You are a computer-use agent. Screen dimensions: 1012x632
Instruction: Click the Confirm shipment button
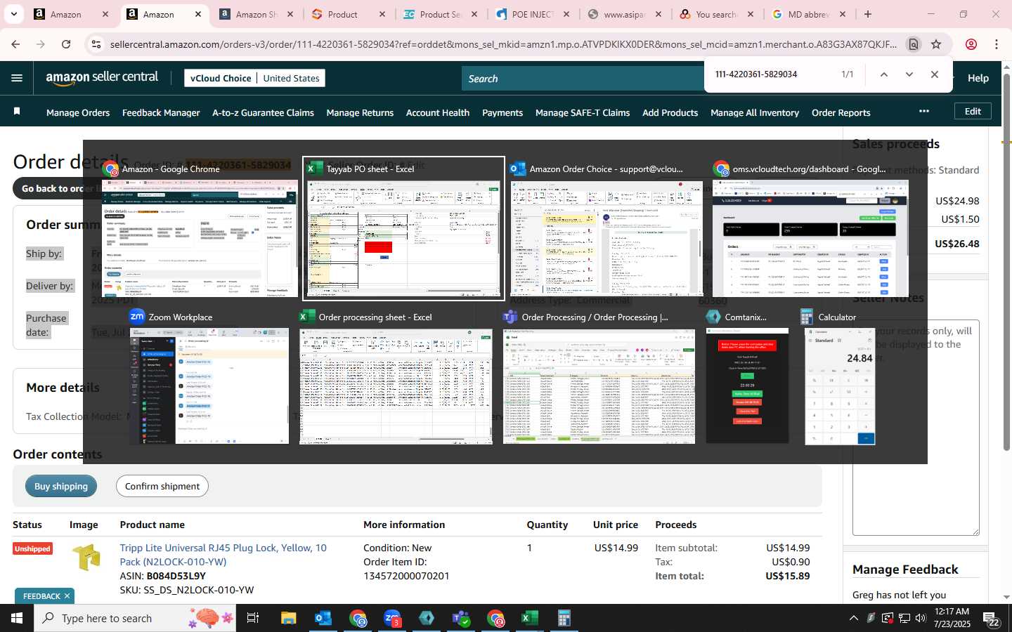(x=162, y=486)
